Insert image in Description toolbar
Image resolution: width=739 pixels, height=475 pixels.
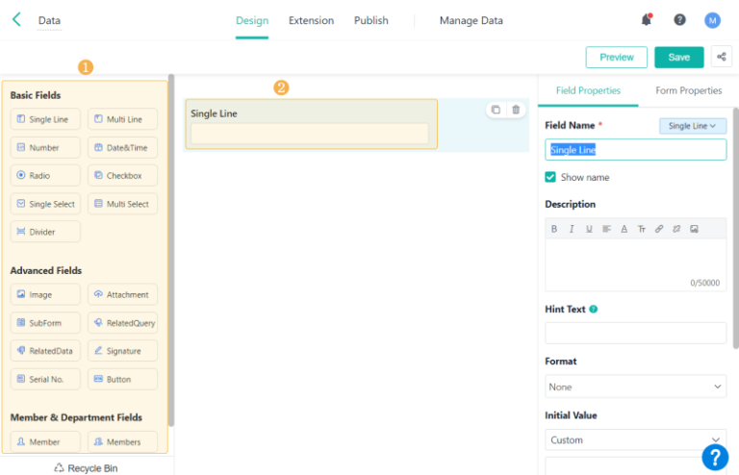[694, 229]
